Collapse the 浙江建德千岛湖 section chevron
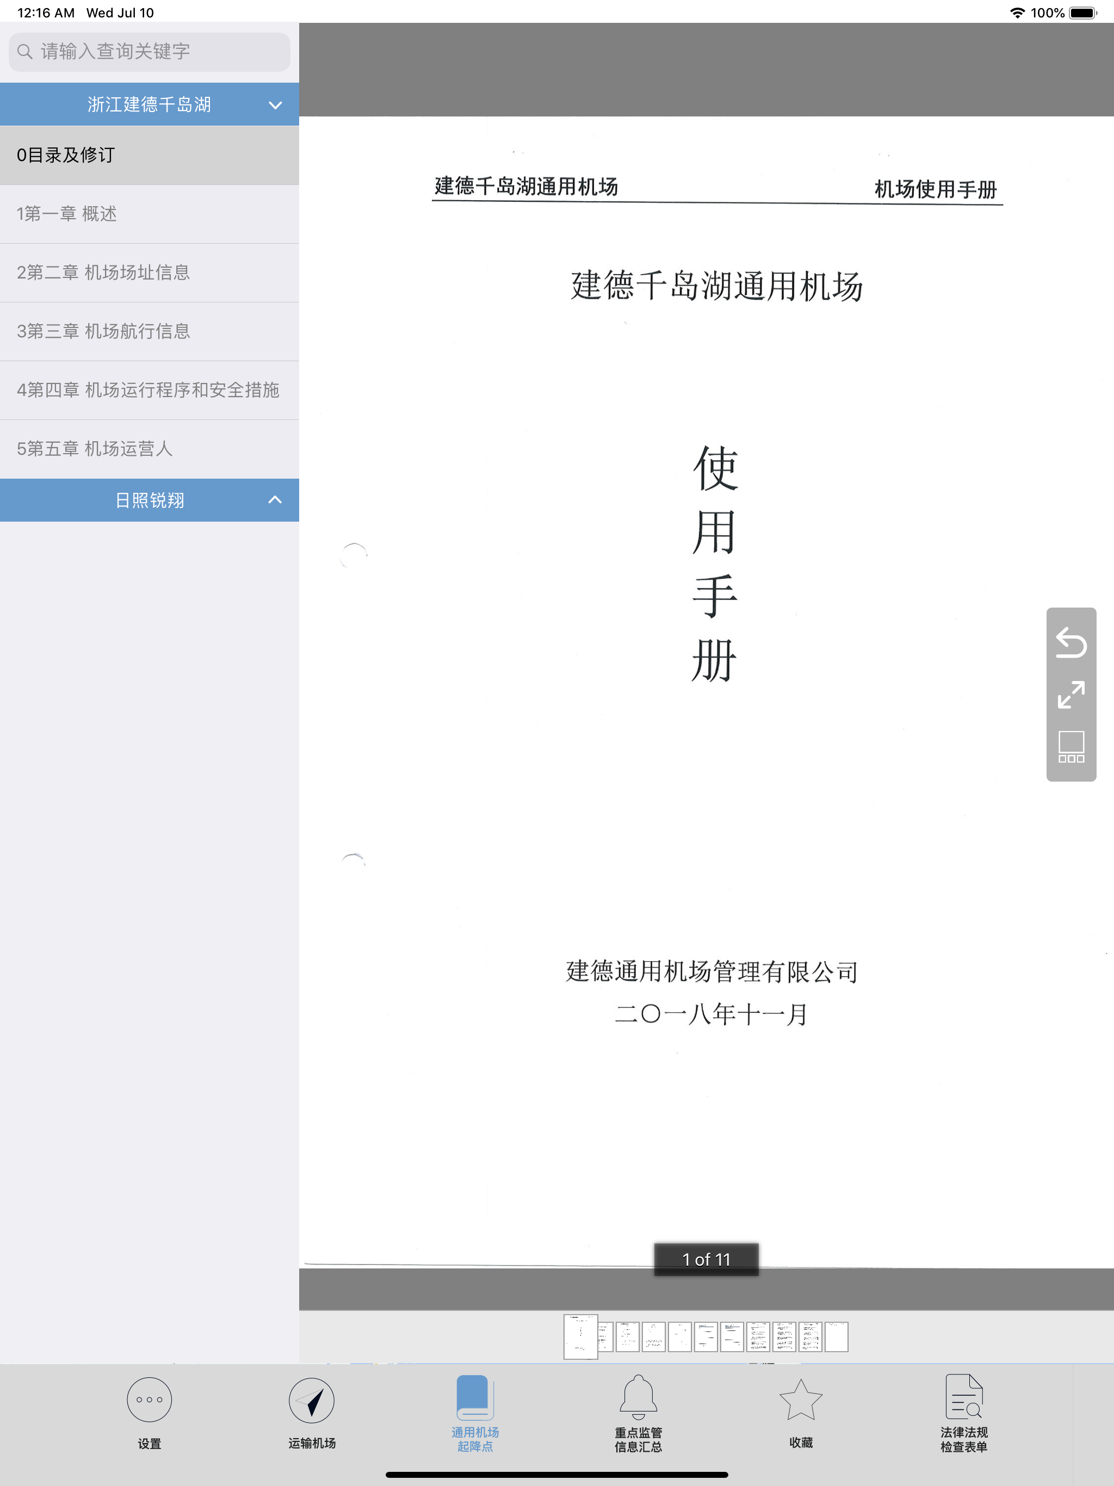The image size is (1114, 1486). click(x=275, y=105)
